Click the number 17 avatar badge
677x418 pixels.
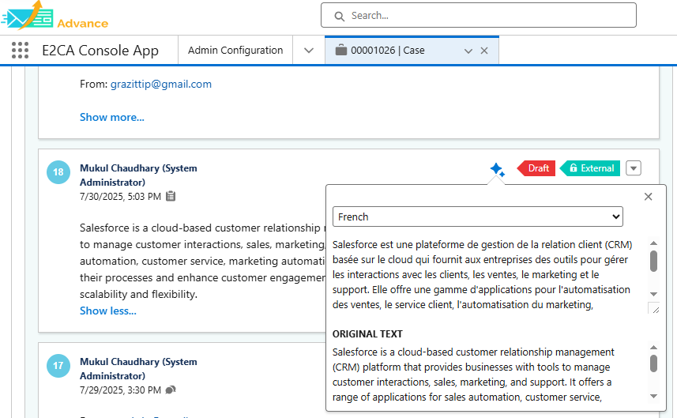coord(58,365)
